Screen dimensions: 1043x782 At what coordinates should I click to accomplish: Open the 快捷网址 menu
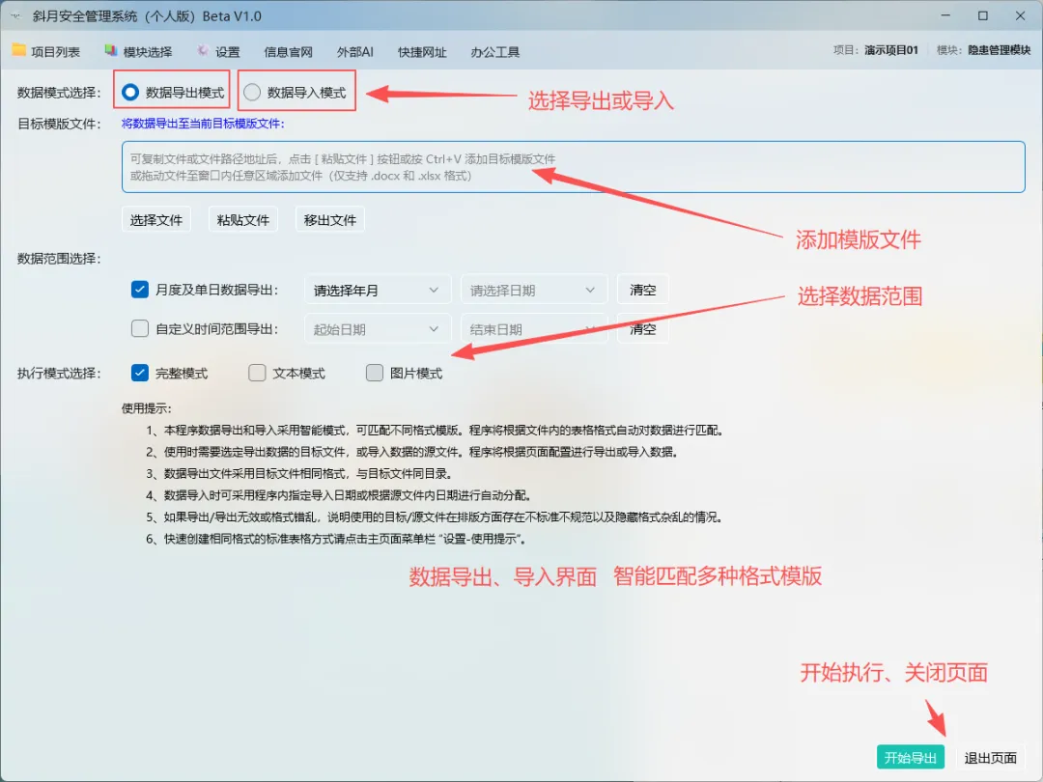coord(422,52)
